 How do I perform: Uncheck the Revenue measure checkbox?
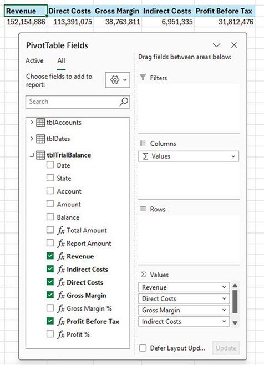(50, 256)
